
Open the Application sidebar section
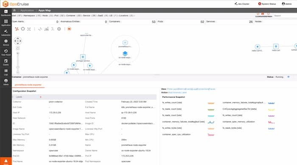pyautogui.click(x=6, y=23)
